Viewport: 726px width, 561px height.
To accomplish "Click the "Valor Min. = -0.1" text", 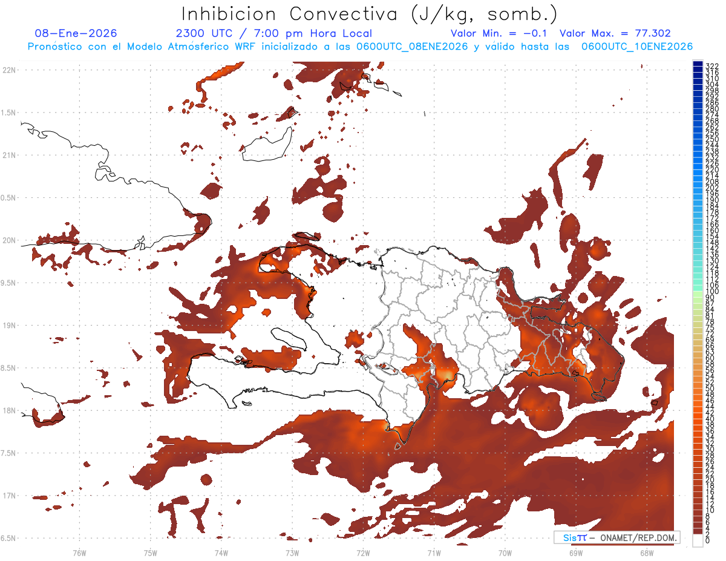I will pyautogui.click(x=499, y=33).
